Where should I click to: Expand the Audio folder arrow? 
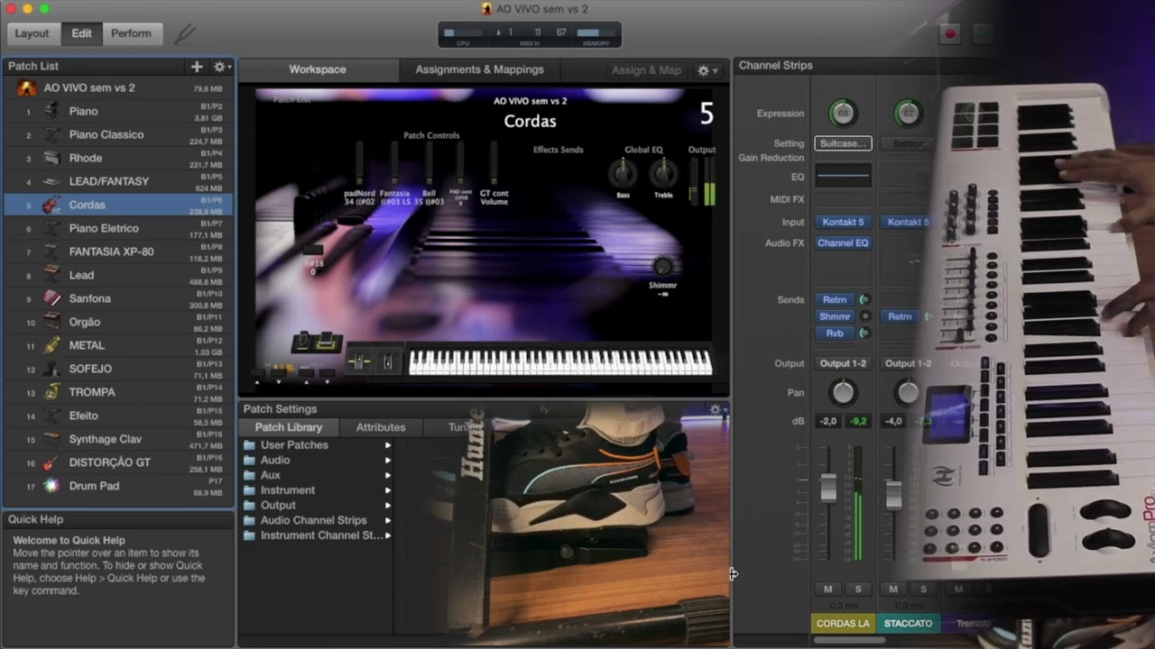(x=388, y=461)
